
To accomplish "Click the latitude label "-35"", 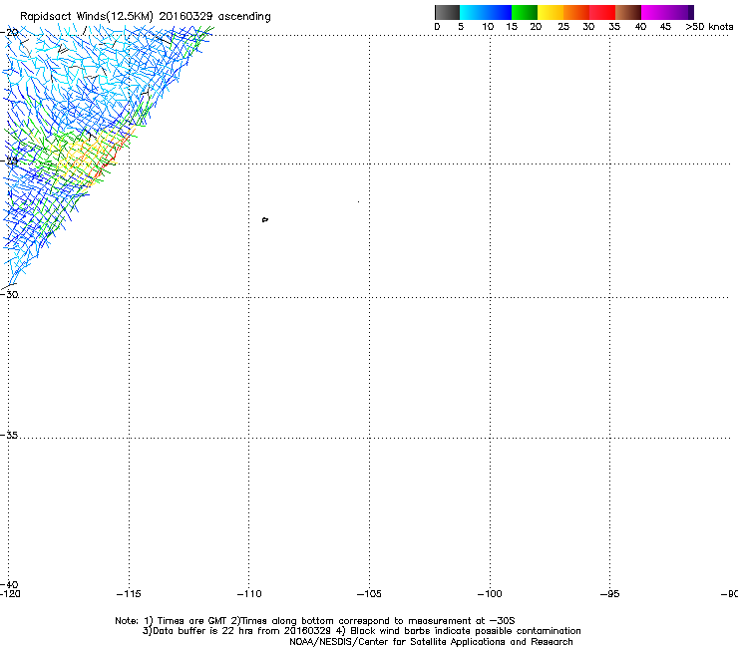I will [9, 436].
